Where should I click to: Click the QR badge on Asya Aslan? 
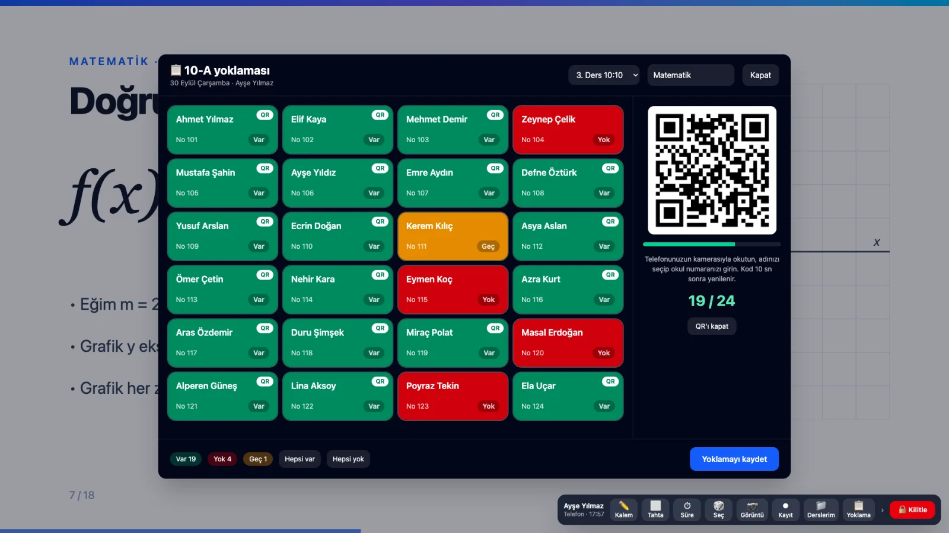click(610, 221)
